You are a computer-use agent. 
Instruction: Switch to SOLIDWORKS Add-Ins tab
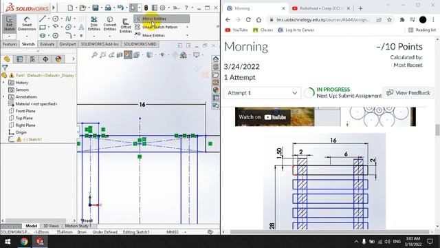(100, 44)
